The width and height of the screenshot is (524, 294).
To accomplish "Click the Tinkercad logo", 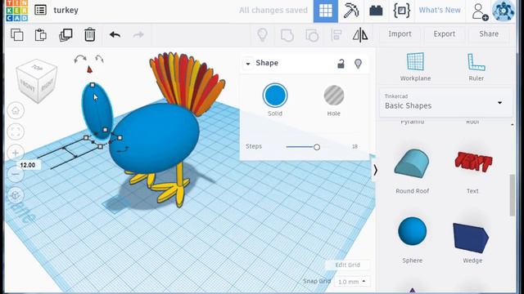I will [16, 11].
